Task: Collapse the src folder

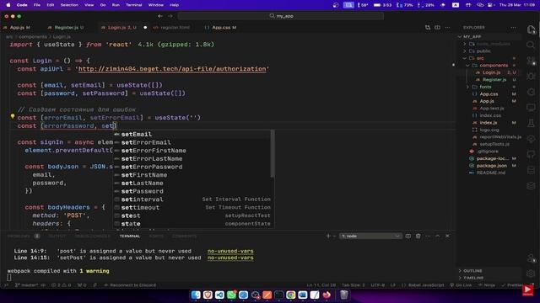Action: (x=465, y=58)
